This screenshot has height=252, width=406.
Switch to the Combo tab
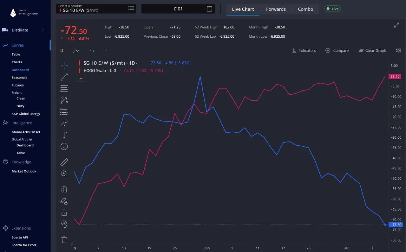[305, 9]
